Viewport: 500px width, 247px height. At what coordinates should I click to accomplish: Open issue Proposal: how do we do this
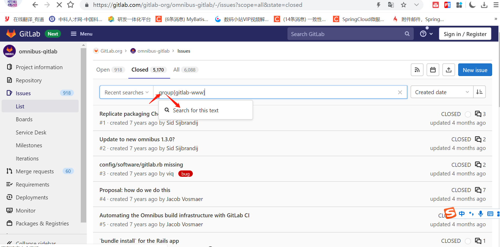coord(135,190)
